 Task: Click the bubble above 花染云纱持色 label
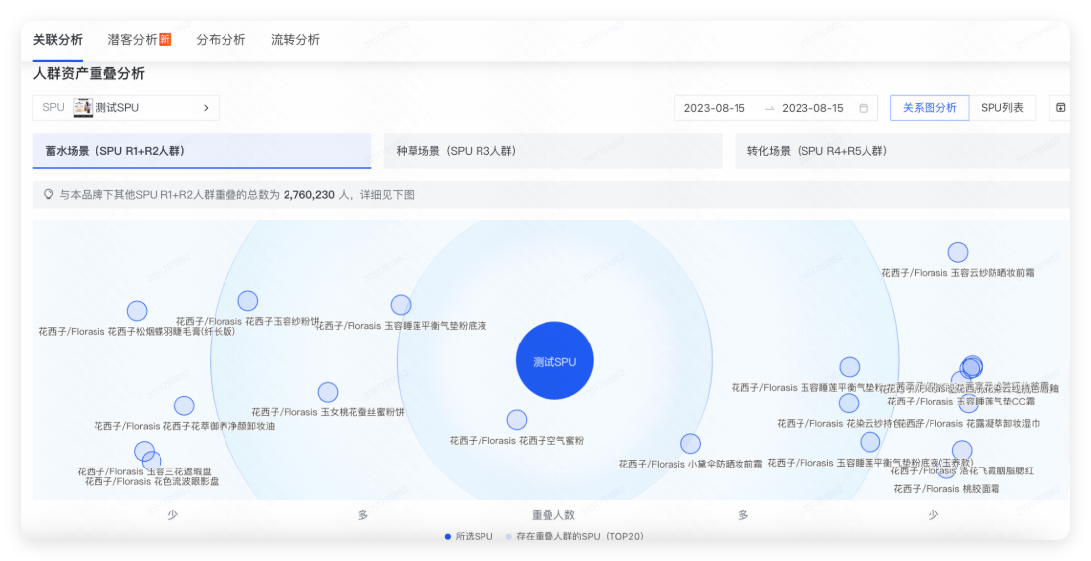click(849, 404)
